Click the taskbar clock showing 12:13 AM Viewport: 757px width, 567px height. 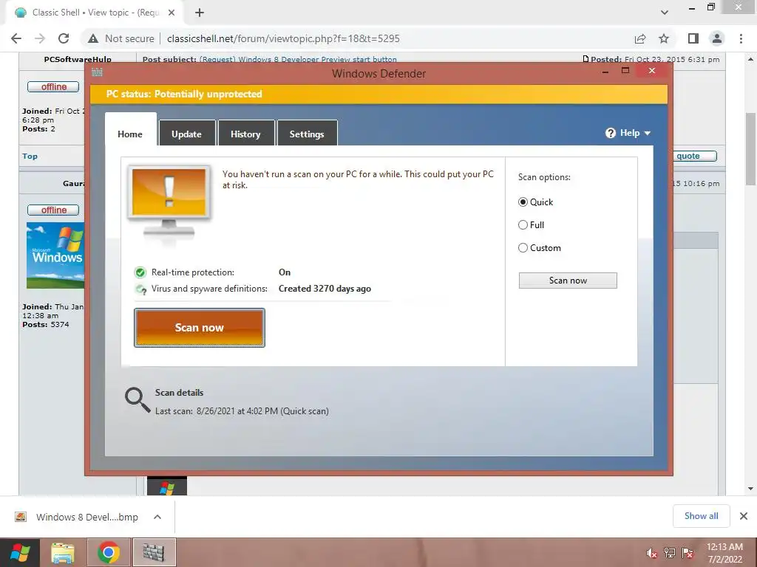click(x=724, y=553)
